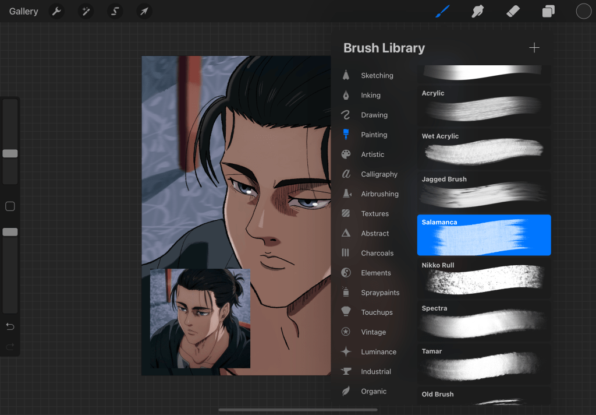This screenshot has width=596, height=415.
Task: Tap undo arrow in sidebar
Action: [x=9, y=326]
